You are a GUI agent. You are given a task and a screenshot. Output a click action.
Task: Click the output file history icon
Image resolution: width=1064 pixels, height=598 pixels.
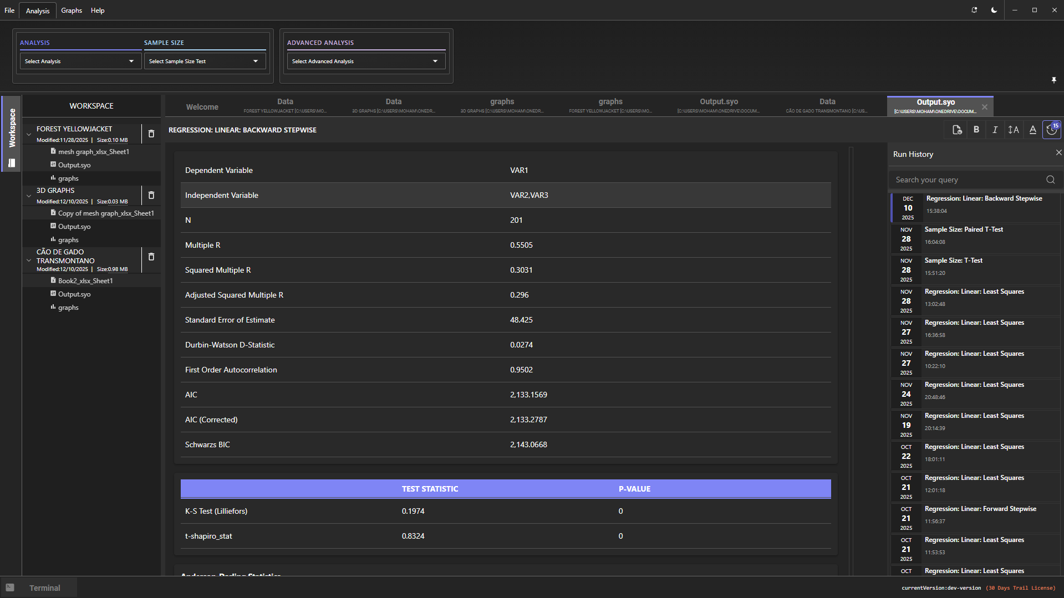(957, 130)
